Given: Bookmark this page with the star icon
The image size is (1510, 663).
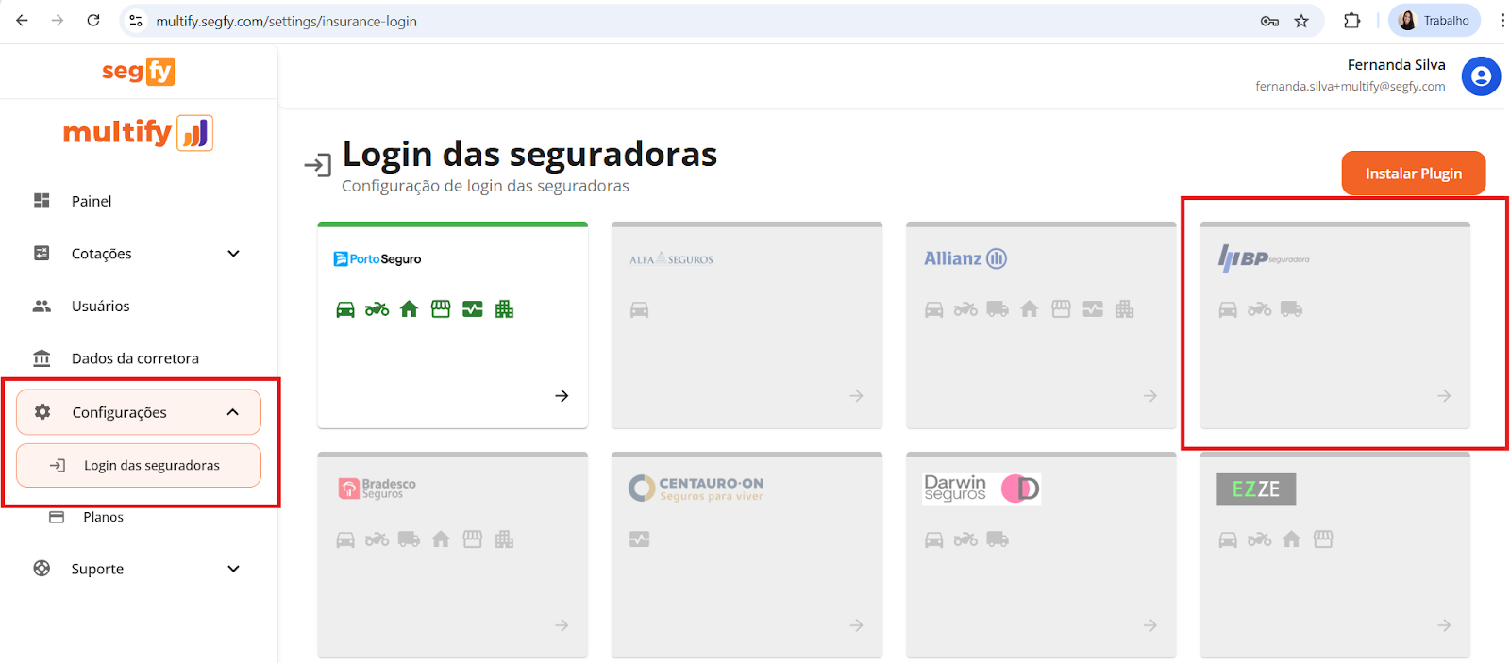Looking at the screenshot, I should coord(1301,21).
